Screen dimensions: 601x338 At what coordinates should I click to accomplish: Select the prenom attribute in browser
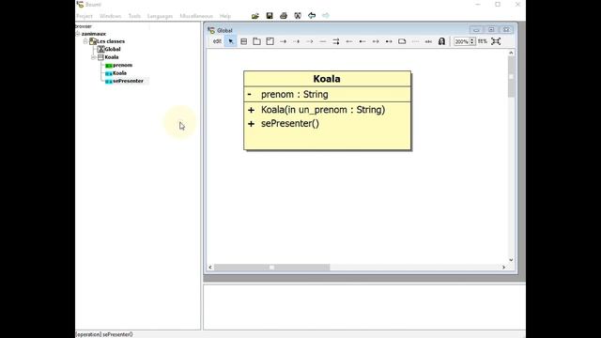[122, 65]
